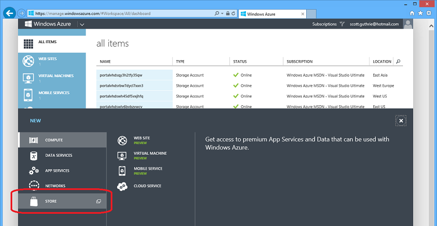Select the Web Site globe icon
Image resolution: width=437 pixels, height=226 pixels.
coord(122,141)
